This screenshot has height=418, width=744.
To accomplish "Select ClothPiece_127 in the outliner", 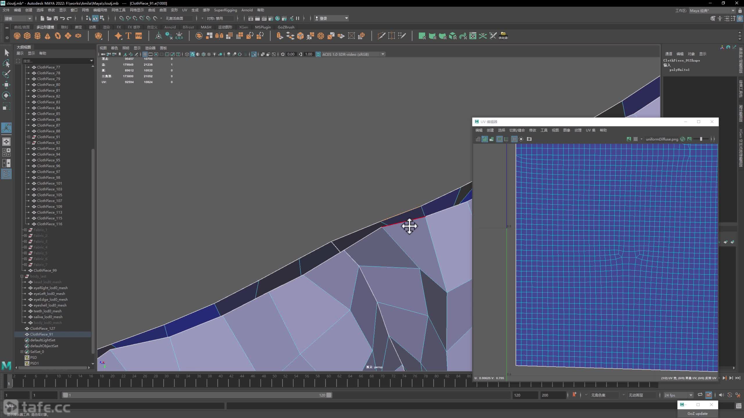I will pos(42,328).
